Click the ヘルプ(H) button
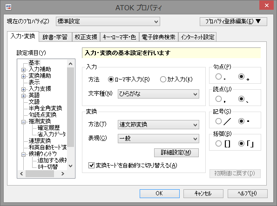This screenshot has height=206, width=277. tap(248, 193)
